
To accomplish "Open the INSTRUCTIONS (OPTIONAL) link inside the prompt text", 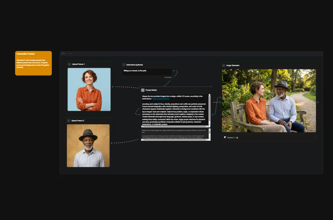I will click(161, 99).
